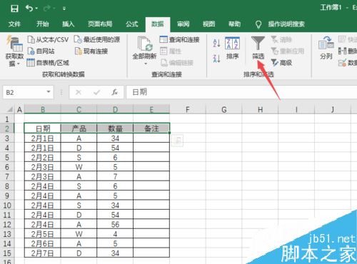This screenshot has width=357, height=264.
Task: Select row 10 header
Action: point(7,205)
